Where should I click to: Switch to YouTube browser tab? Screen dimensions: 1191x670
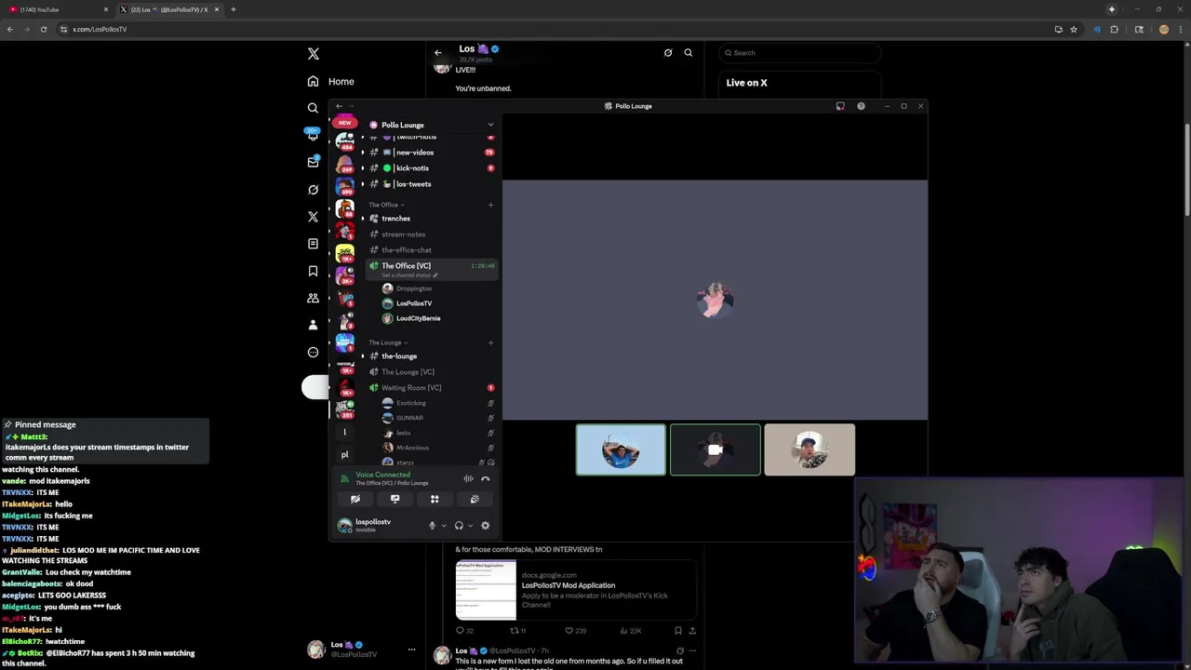point(56,9)
